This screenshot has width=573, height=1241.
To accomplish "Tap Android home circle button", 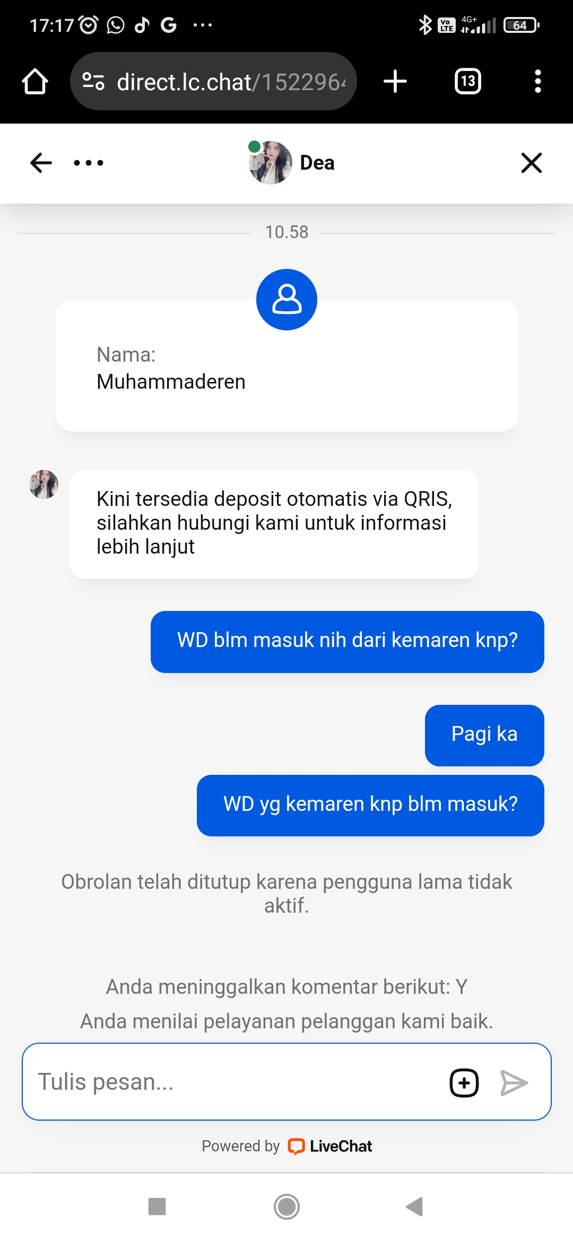I will [286, 1207].
